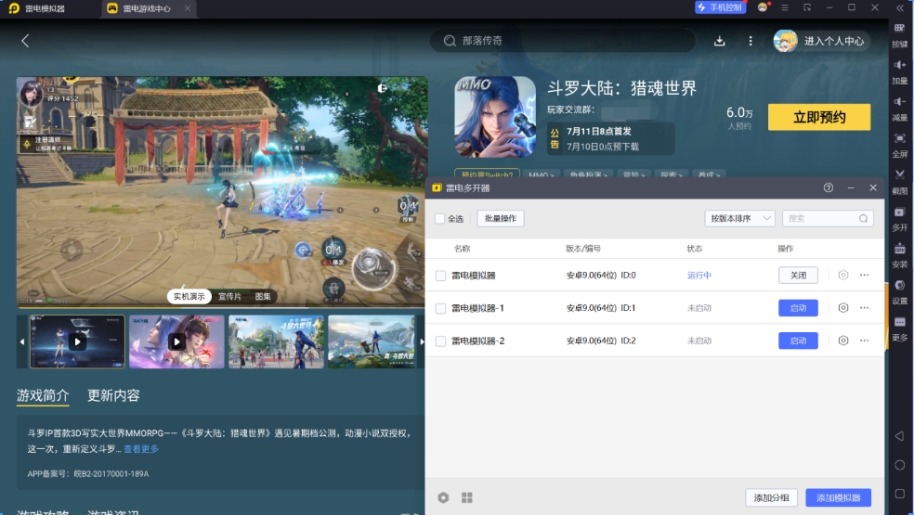
Task: Open help icon in 雷电多开器 window
Action: (x=829, y=187)
